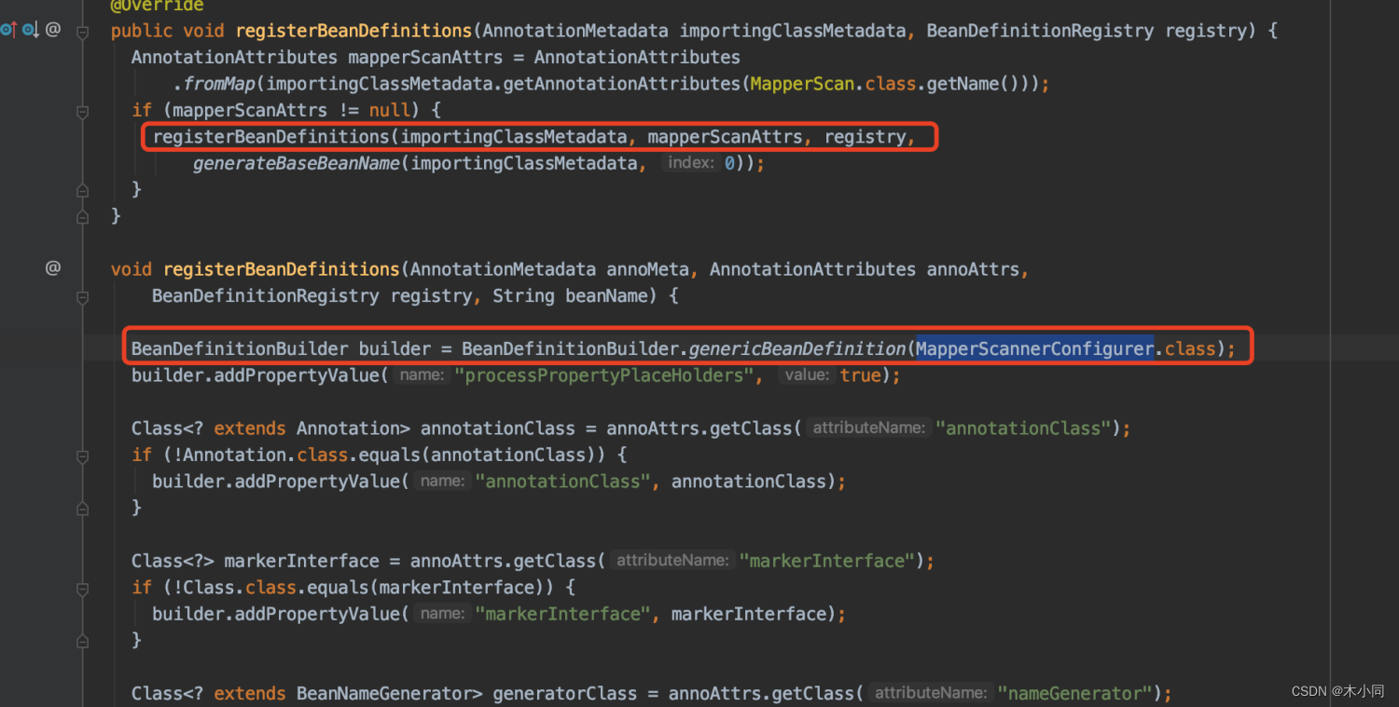This screenshot has width=1399, height=707.
Task: Click the highlighted MapperScannerConfigurer class name
Action: (1035, 348)
